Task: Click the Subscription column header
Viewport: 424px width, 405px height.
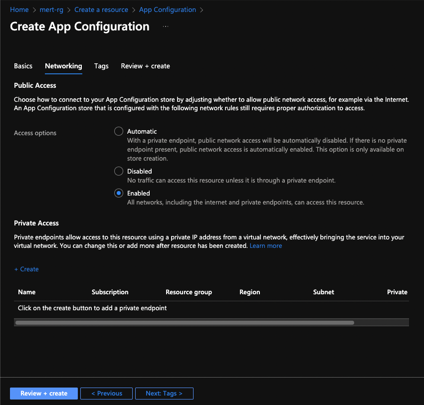Action: (110, 292)
